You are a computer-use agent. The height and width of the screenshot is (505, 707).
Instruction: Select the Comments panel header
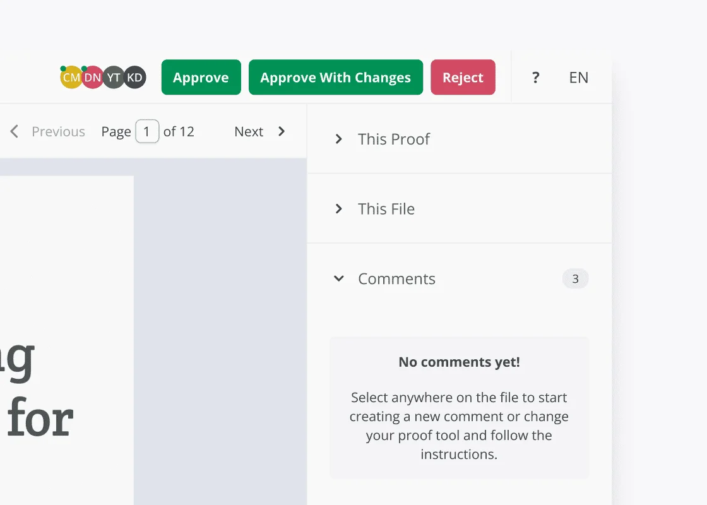coord(397,278)
